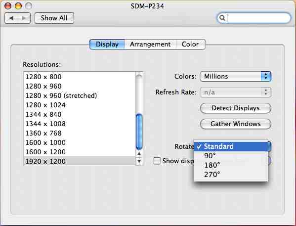Click the search magnifier icon
Viewport: 296px width, 226px height.
click(x=222, y=18)
